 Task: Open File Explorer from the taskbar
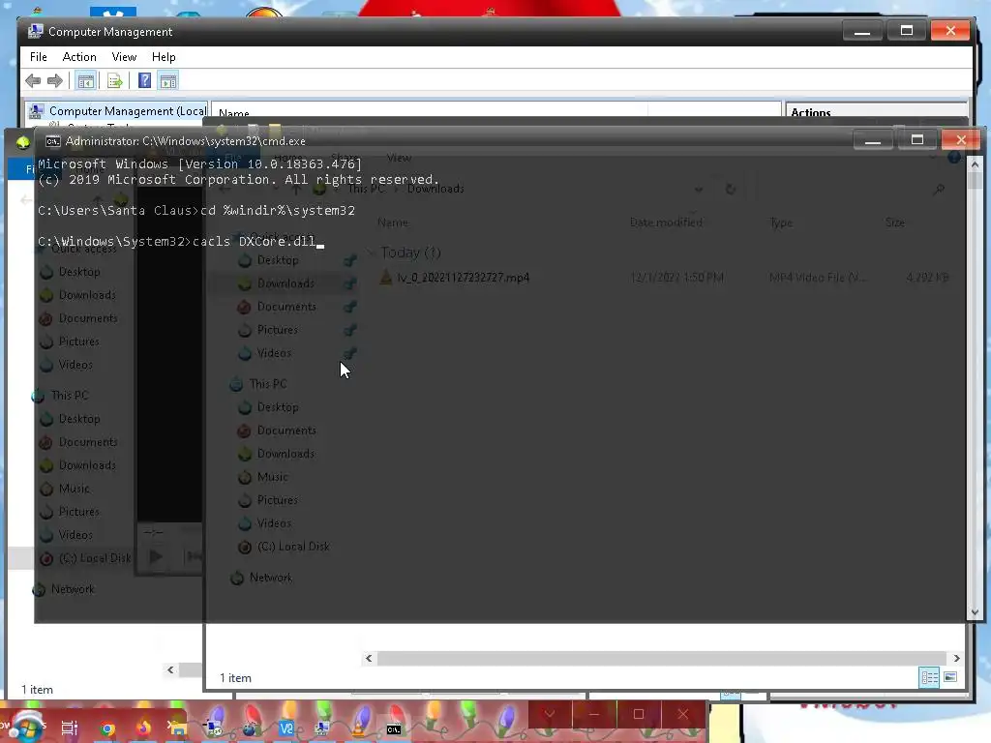178,728
